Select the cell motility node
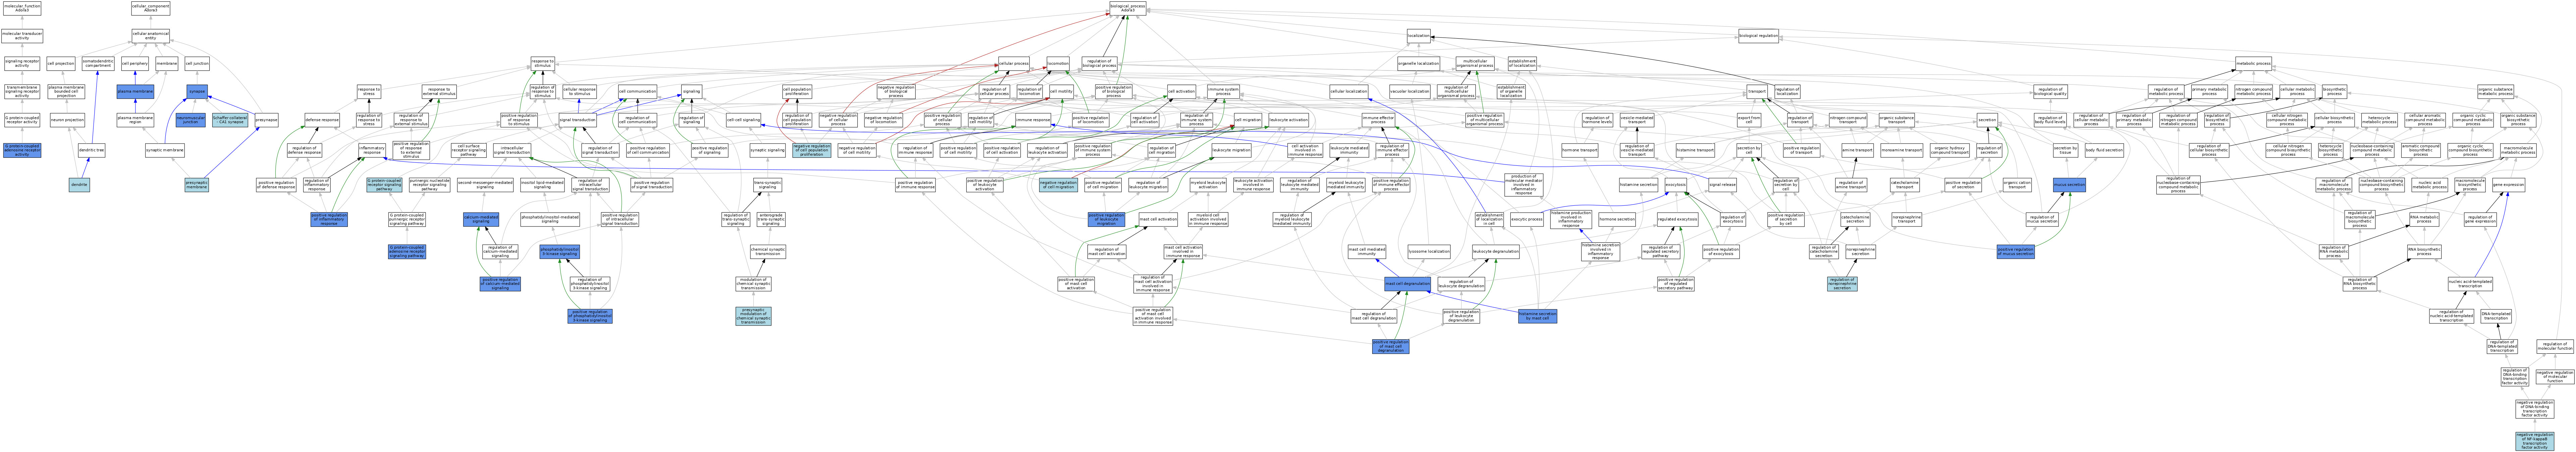The height and width of the screenshot is (452, 2576). click(x=1061, y=92)
